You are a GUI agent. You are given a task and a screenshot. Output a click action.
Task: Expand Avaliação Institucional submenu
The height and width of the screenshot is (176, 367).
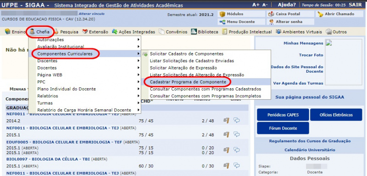85,47
